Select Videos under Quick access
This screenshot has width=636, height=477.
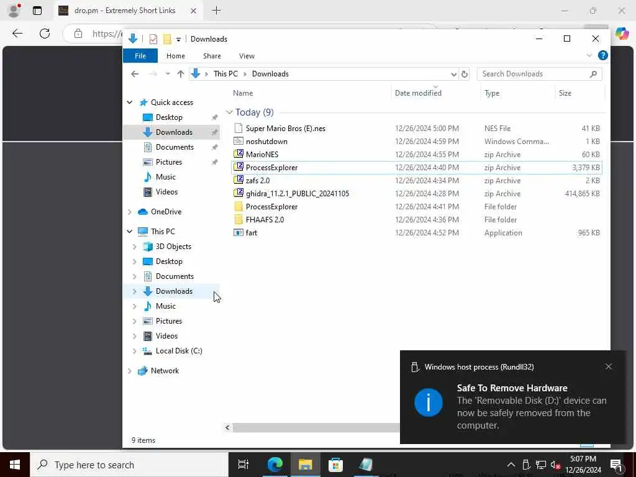coord(166,191)
